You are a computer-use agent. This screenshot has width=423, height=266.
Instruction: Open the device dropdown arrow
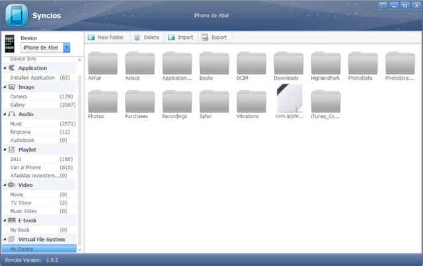click(67, 48)
